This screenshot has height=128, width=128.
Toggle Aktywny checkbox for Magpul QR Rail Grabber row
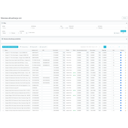coord(121,73)
